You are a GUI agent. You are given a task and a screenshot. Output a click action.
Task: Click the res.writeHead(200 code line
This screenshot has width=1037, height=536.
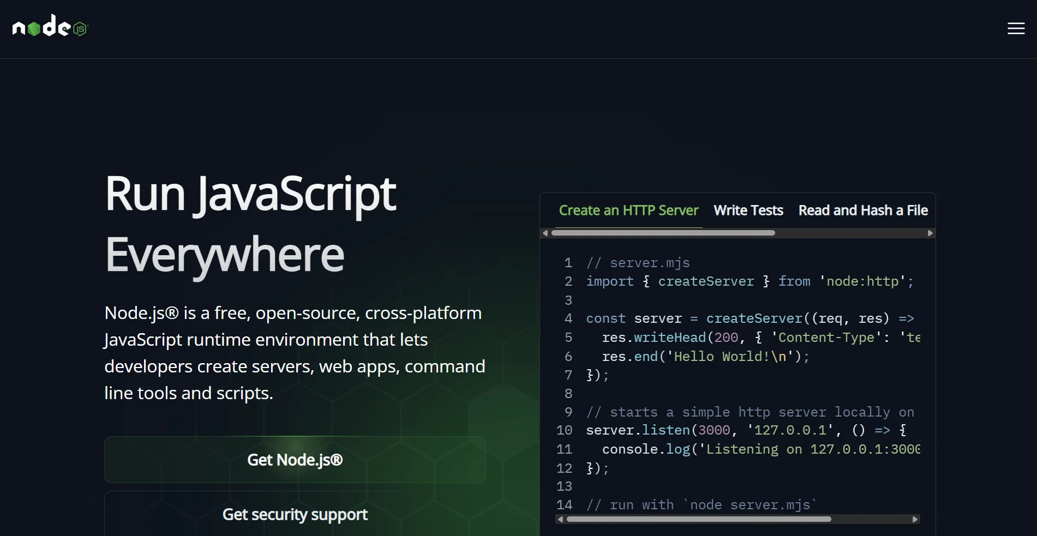(761, 338)
